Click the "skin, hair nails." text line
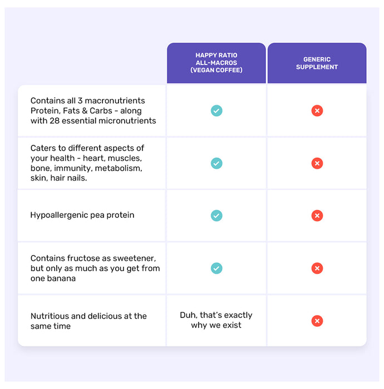384x389 pixels. pos(59,178)
